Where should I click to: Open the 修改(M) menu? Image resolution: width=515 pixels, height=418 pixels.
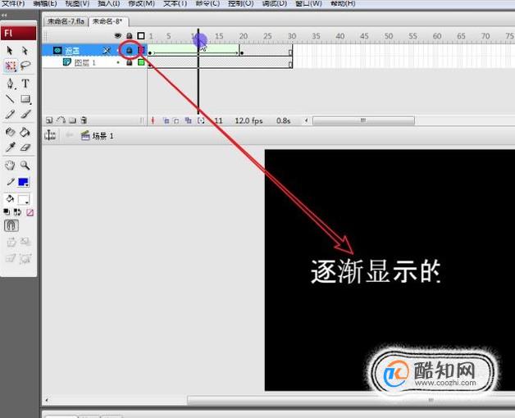(141, 3)
